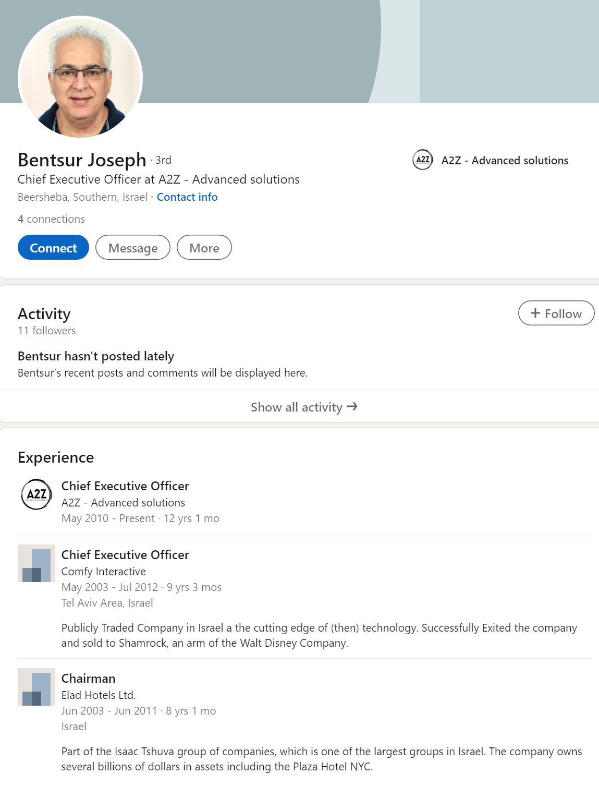Click the Chairman job title
The width and height of the screenshot is (599, 786).
(88, 679)
